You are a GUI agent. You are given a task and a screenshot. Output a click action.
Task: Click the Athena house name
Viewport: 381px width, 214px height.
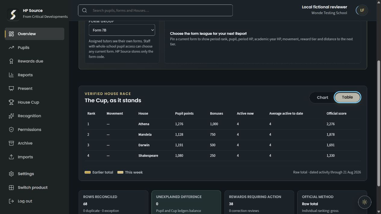pos(144,124)
